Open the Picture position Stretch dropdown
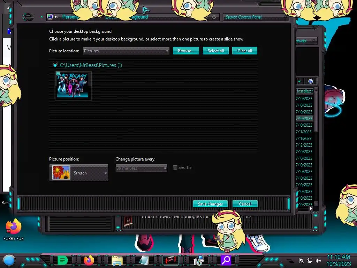Viewport: 357px width, 268px height. [79, 173]
